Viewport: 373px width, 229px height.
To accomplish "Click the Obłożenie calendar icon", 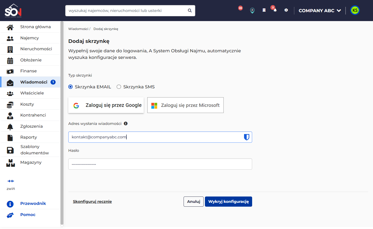I will pos(10,60).
